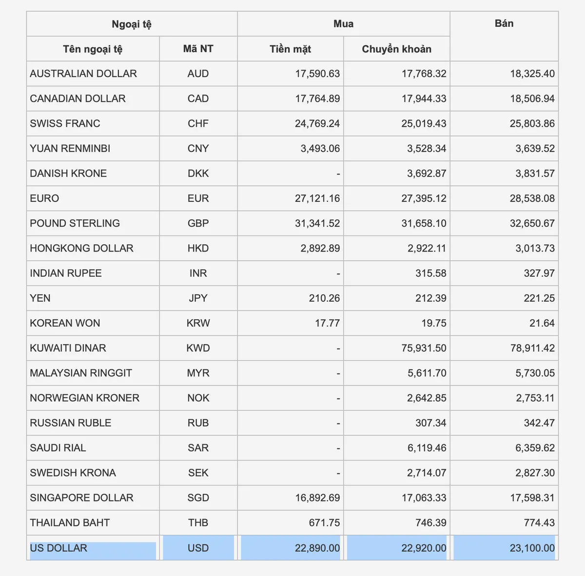This screenshot has height=576, width=585.
Task: Select the 'Tiền mặt' column header
Action: [290, 49]
